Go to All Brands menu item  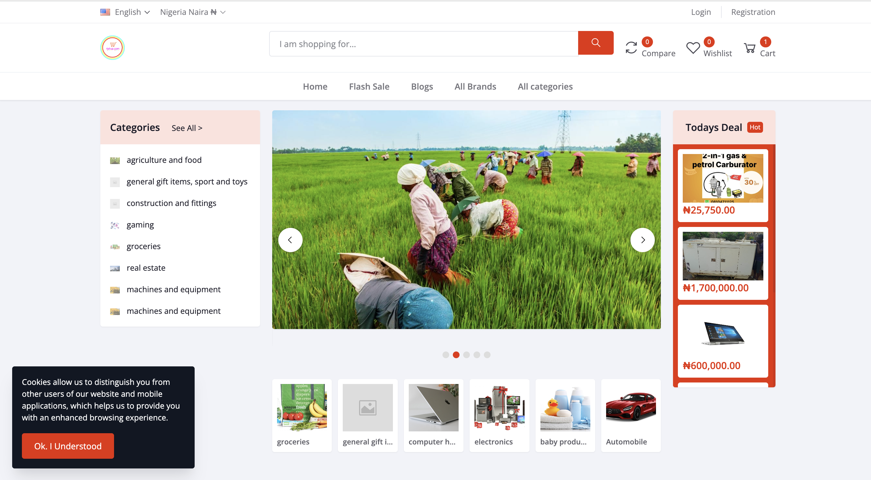[475, 87]
